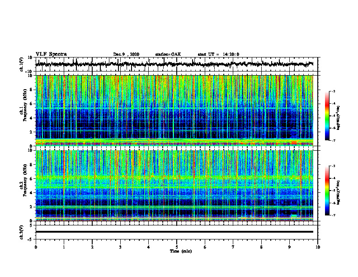Click the 'ch.1(V)' axis label
This screenshot has height=277, width=358.
click(22, 64)
